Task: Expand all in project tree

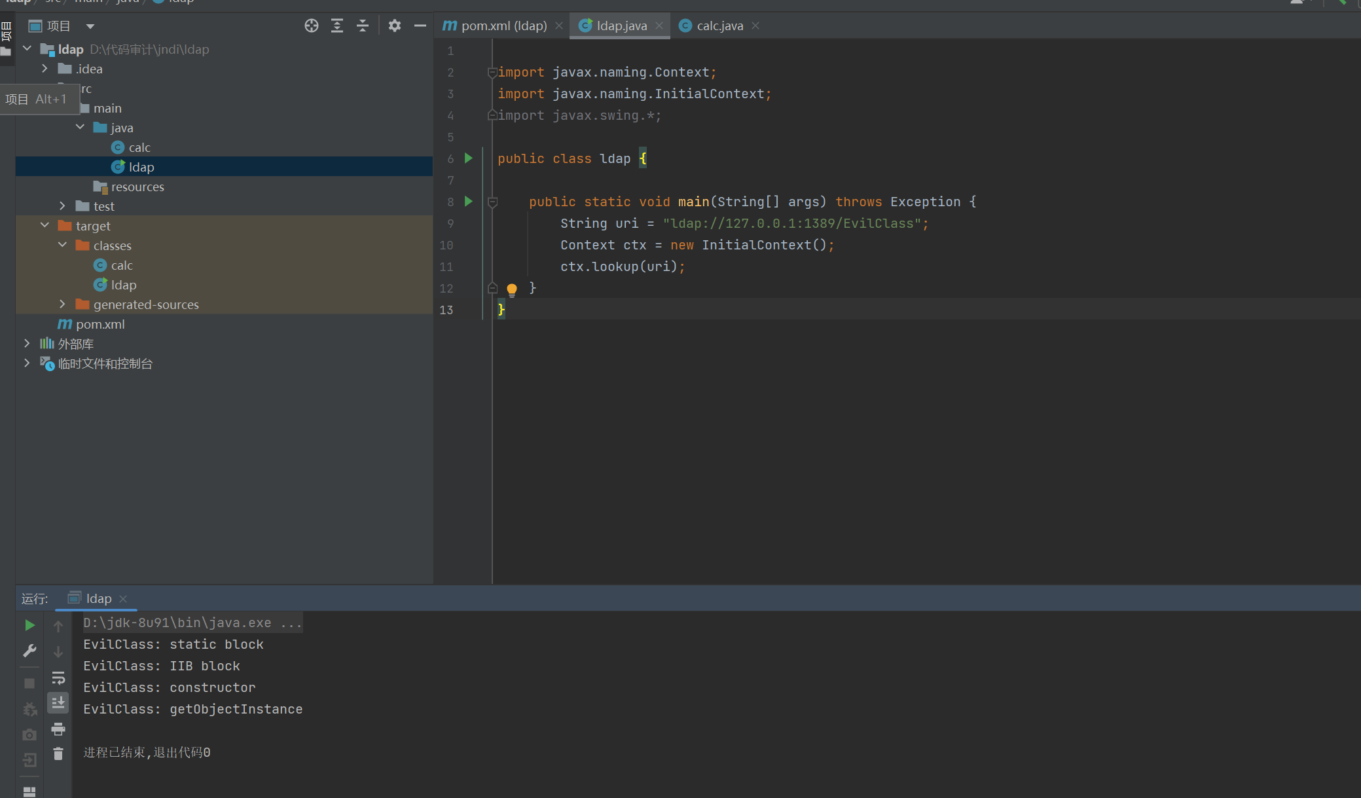Action: 337,26
